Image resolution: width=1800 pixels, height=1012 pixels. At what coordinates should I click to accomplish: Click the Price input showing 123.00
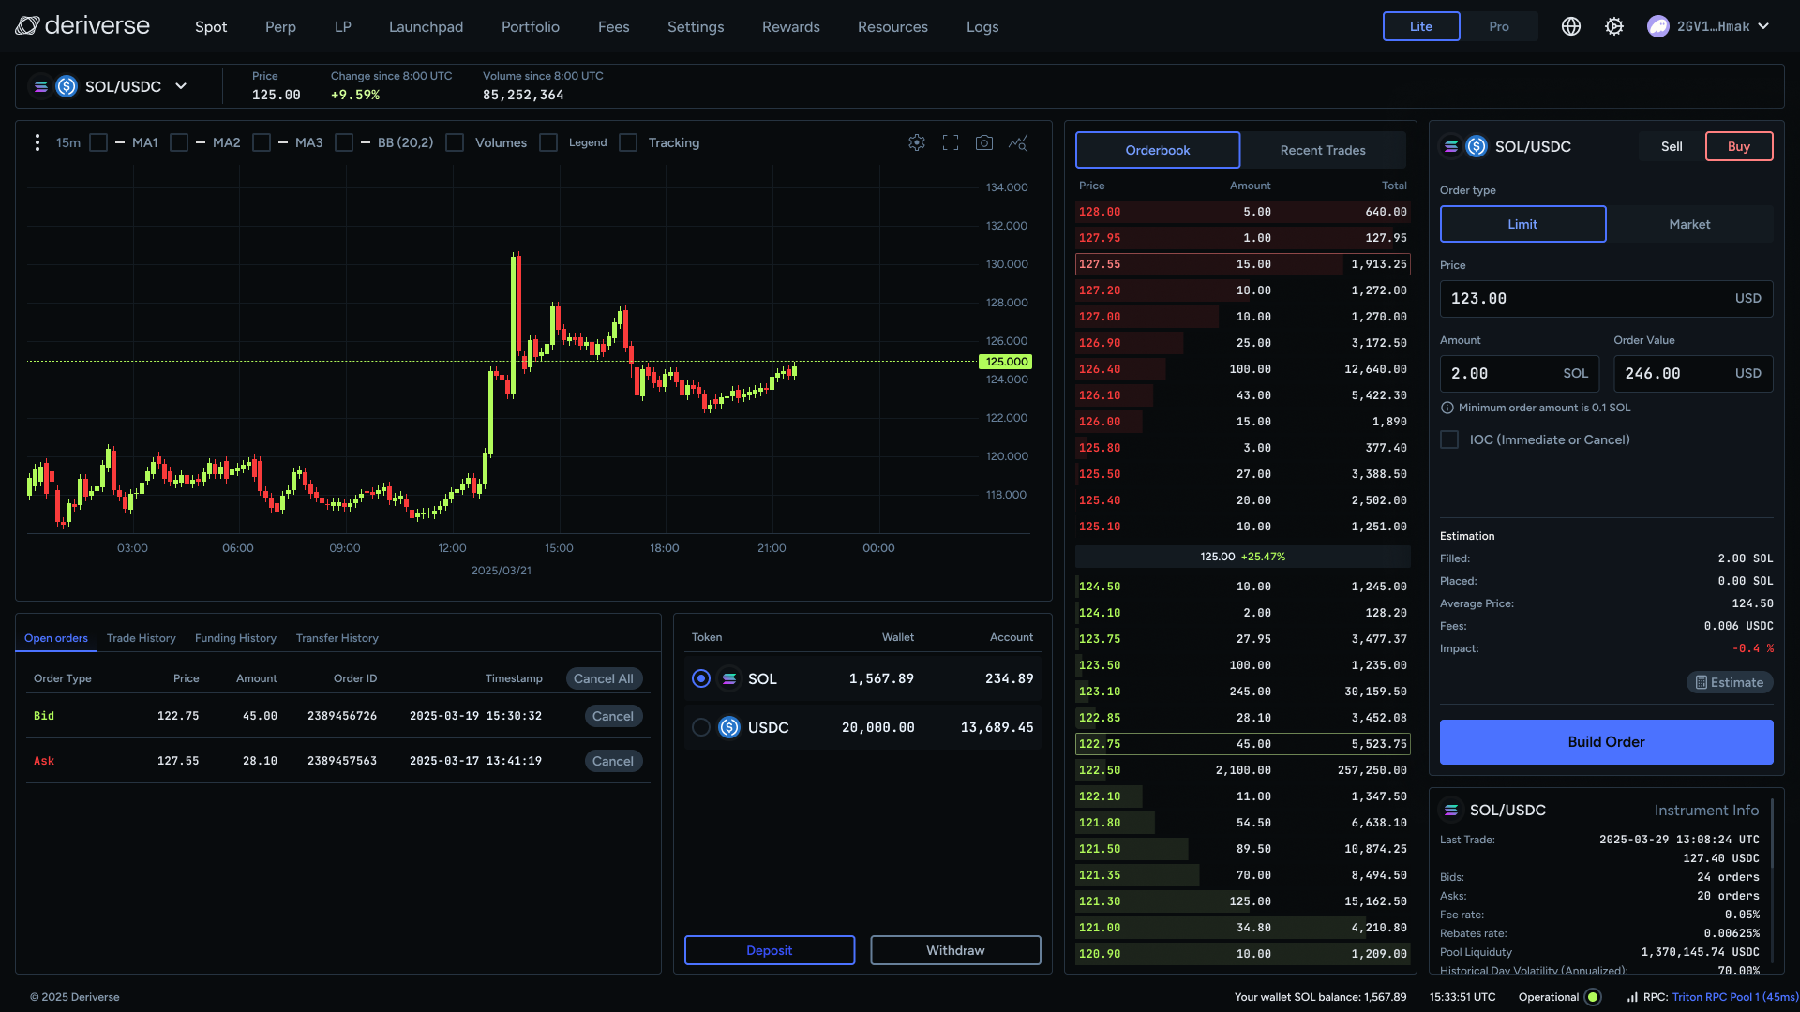1606,298
